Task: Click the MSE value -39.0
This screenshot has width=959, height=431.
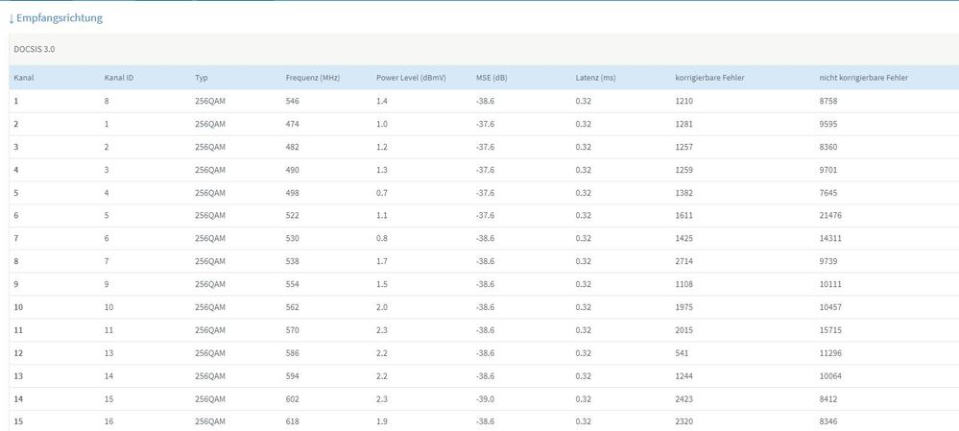Action: [x=485, y=399]
